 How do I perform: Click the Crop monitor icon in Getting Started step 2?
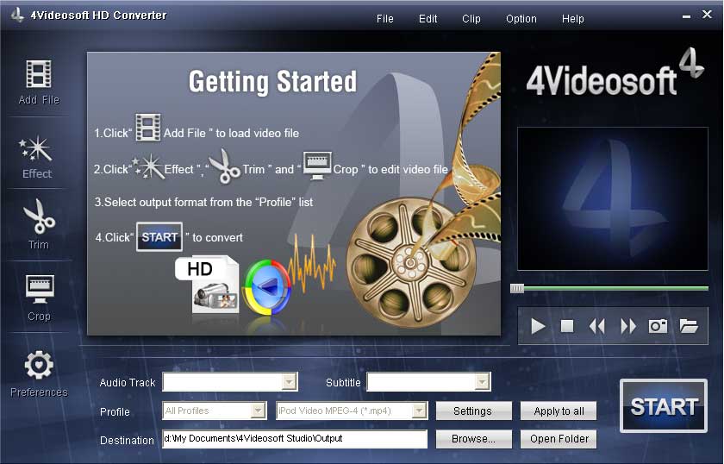[317, 165]
